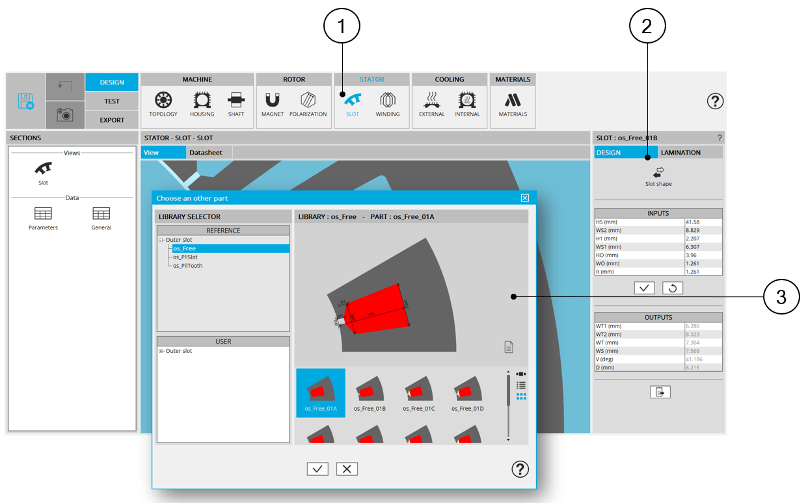Confirm part selection with checkmark button
This screenshot has width=808, height=503.
tap(317, 469)
